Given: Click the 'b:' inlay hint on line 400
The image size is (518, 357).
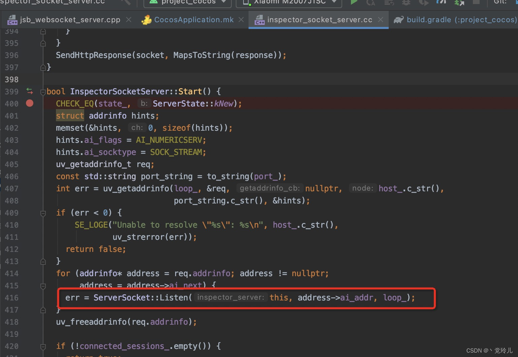Looking at the screenshot, I should pos(144,103).
